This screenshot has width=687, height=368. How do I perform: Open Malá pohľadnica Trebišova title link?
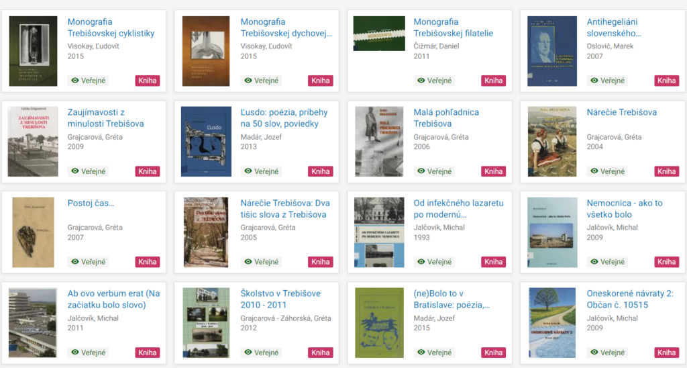coord(446,118)
